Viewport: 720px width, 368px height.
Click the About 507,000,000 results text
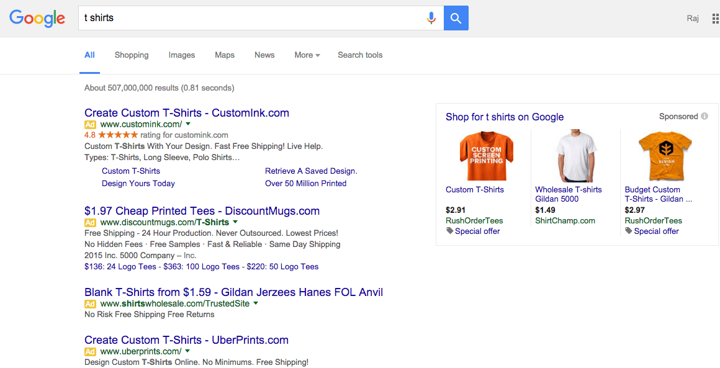(160, 88)
